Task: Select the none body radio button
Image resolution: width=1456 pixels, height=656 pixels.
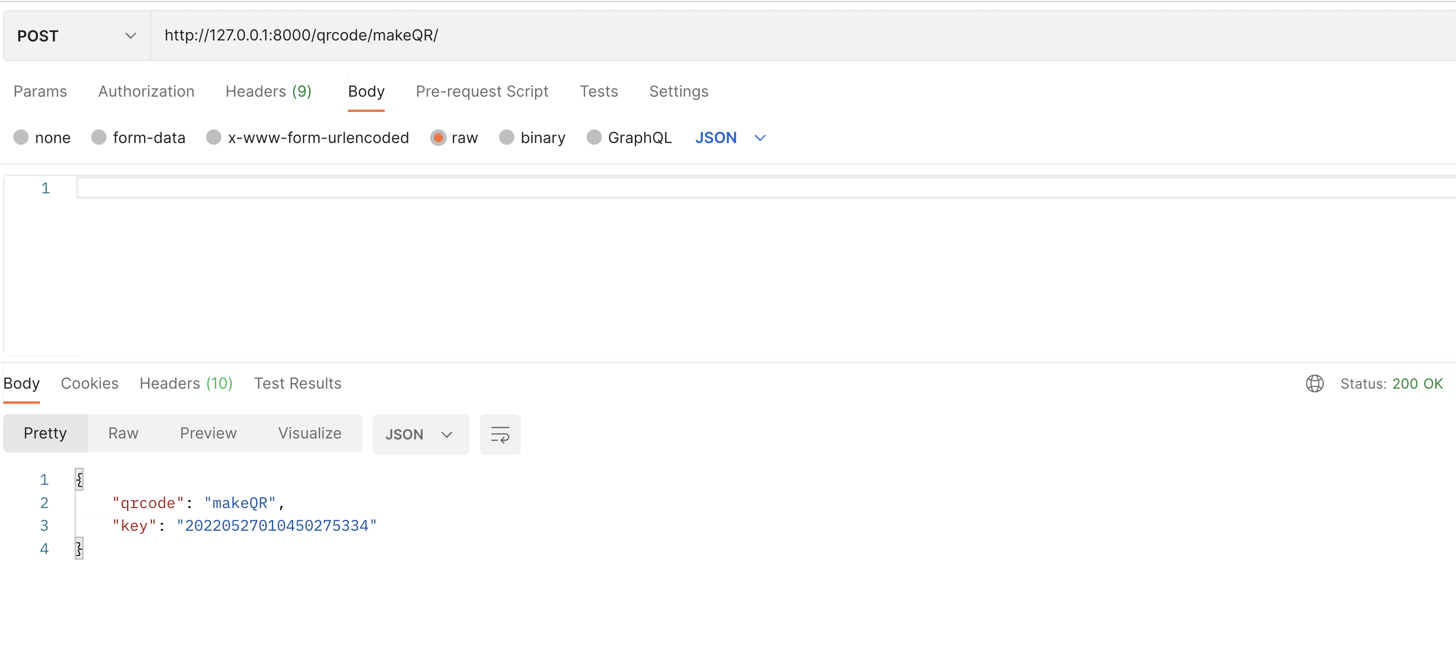Action: (21, 137)
